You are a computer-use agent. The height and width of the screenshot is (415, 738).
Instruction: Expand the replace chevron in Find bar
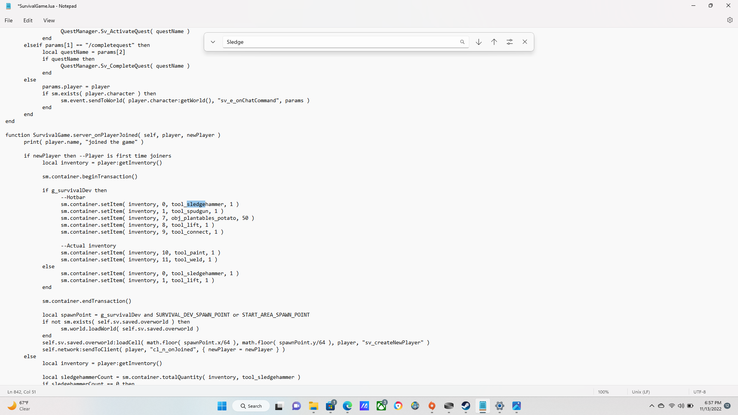213,42
